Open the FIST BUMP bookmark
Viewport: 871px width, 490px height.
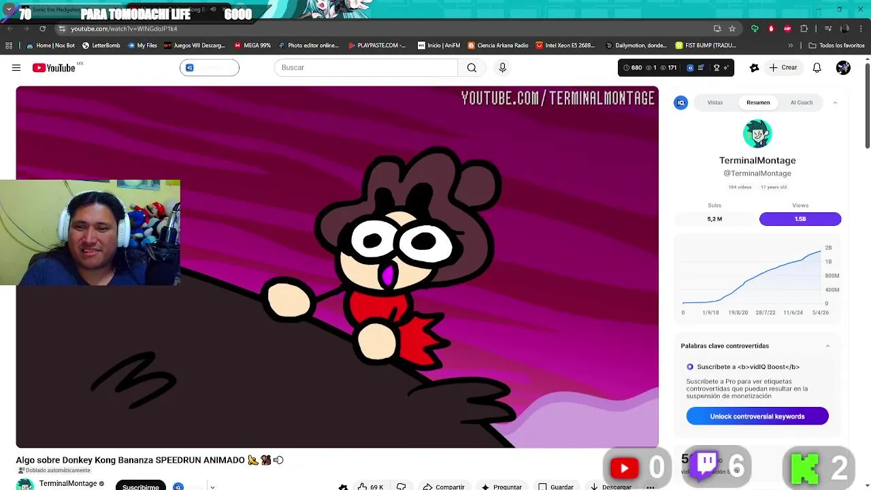706,46
